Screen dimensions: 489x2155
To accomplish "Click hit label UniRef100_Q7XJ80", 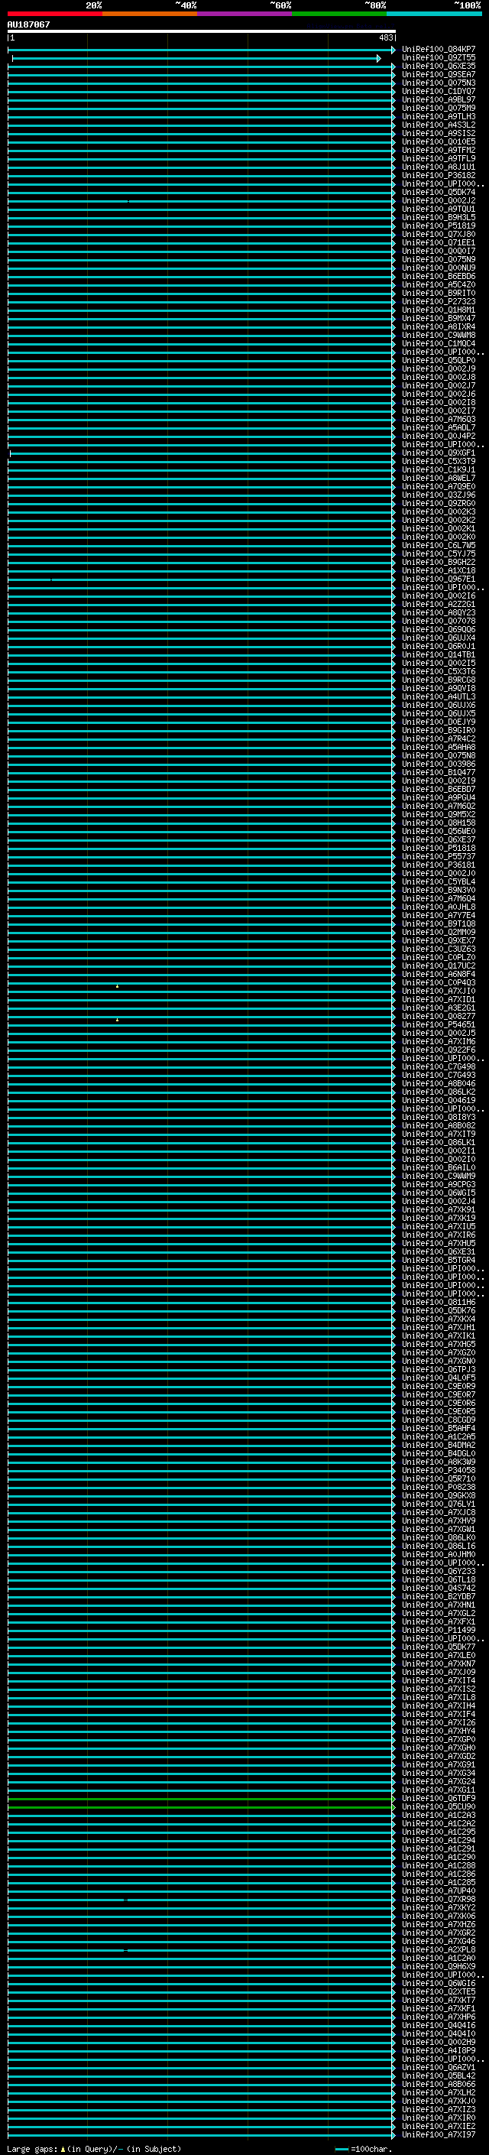I will pos(439,234).
